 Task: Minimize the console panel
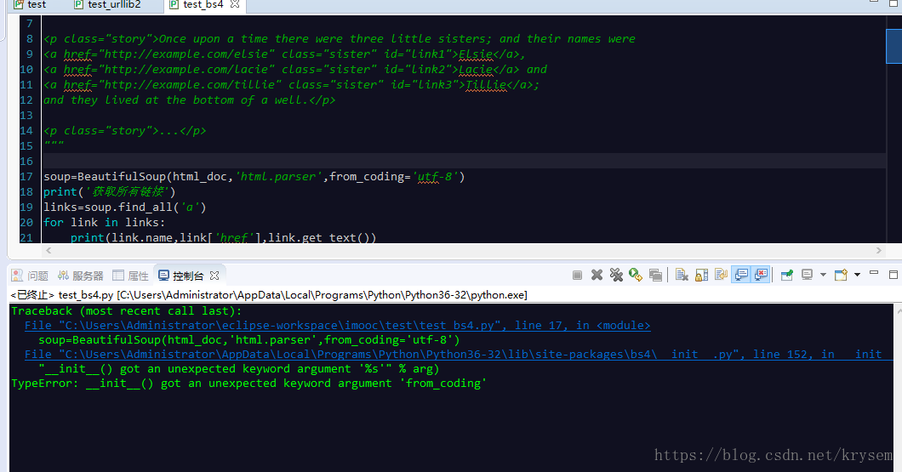click(874, 273)
